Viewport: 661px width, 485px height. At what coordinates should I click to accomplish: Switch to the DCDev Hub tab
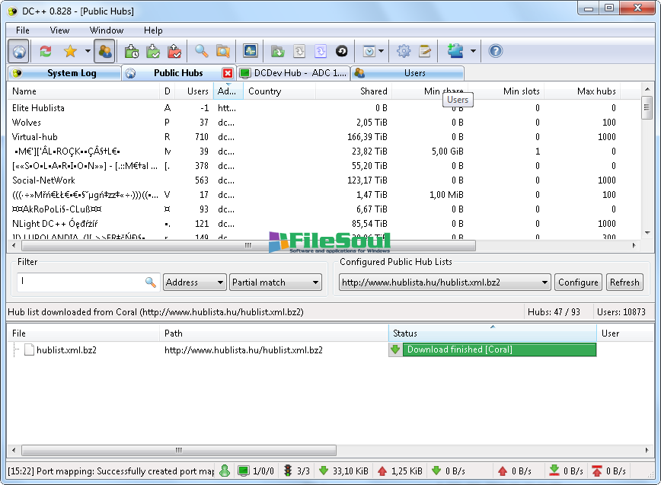293,73
